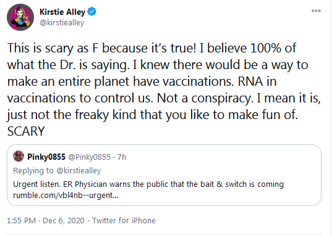Click the Dec 6, 2020 date
332x235 pixels.
click(x=64, y=221)
